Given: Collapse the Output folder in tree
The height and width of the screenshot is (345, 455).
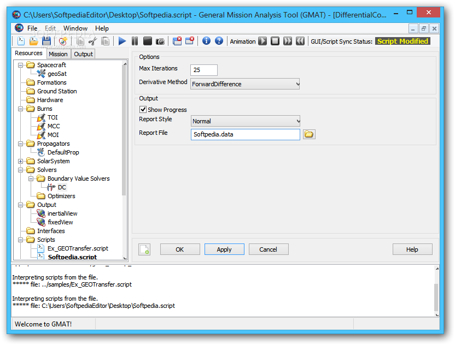Looking at the screenshot, I should (20, 205).
